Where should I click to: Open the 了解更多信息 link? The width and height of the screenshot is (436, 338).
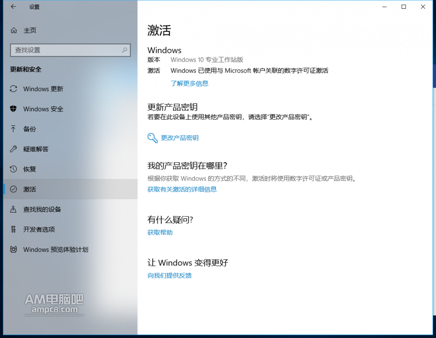tap(190, 83)
